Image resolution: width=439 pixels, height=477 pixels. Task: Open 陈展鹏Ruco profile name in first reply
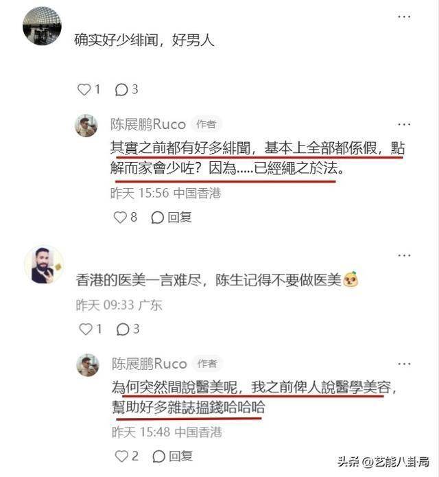coord(147,124)
